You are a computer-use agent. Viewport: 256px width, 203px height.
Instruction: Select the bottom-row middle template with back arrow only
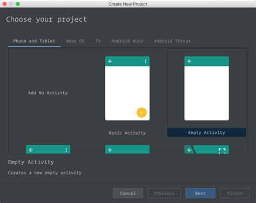pos(127,150)
